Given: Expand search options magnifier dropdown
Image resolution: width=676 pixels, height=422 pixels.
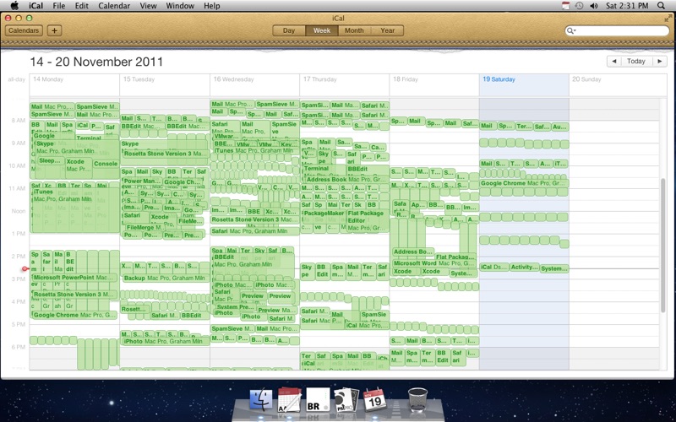Looking at the screenshot, I should click(571, 30).
